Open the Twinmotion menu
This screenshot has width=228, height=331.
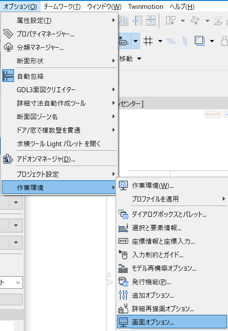click(x=146, y=7)
